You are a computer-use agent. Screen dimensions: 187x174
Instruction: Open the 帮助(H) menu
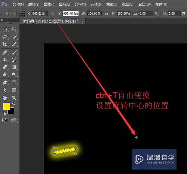coord(161,4)
